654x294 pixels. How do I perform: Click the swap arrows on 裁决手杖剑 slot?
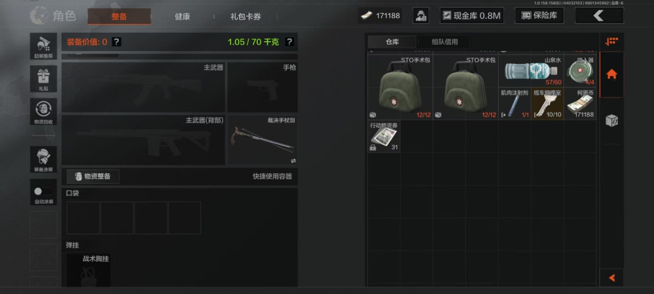(293, 161)
